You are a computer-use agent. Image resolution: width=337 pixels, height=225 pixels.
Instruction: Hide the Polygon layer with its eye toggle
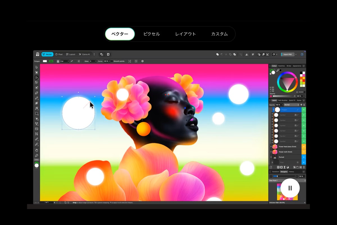(304, 110)
